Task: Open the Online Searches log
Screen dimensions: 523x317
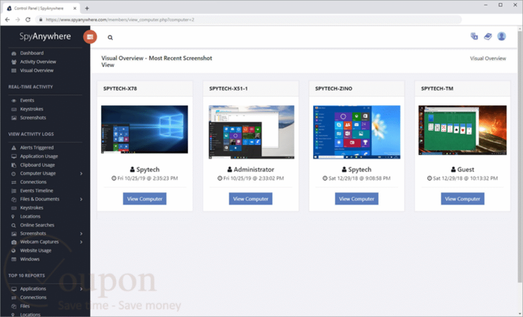Action: click(37, 225)
